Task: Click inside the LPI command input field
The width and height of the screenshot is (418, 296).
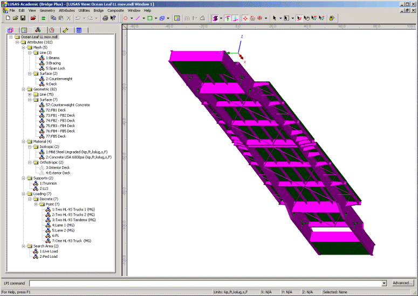Action: point(205,283)
